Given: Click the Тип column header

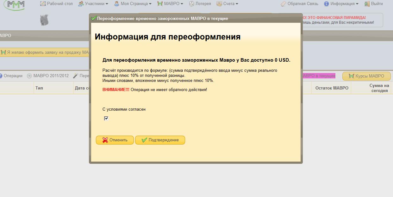Looking at the screenshot, I should tap(39, 88).
